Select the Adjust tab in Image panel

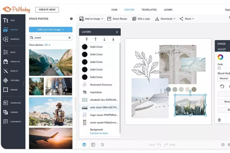pyautogui.click(x=222, y=49)
